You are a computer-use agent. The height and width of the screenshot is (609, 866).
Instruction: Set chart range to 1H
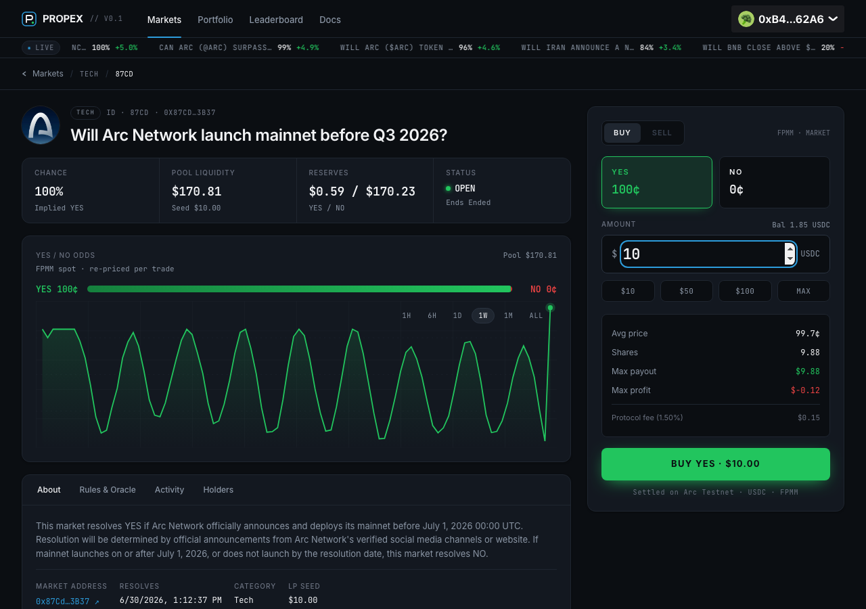(x=407, y=316)
